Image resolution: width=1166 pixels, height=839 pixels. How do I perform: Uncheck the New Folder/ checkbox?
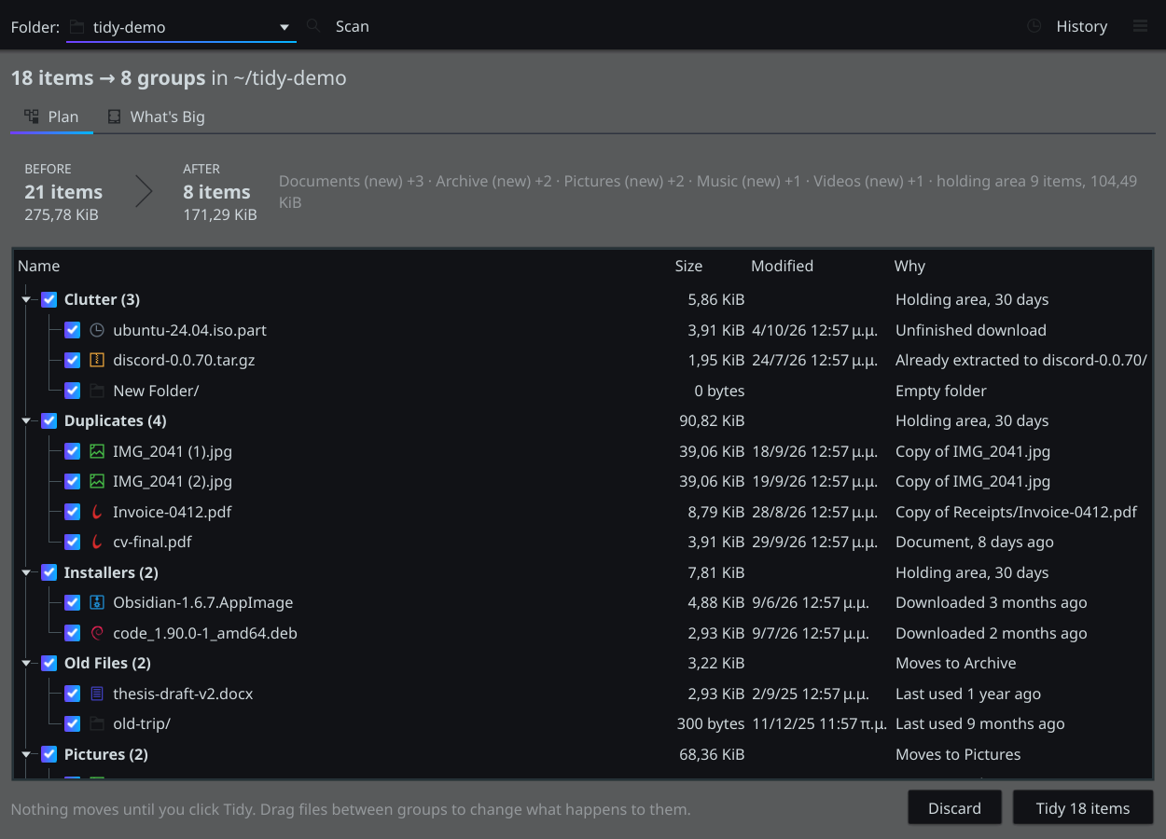click(x=73, y=391)
